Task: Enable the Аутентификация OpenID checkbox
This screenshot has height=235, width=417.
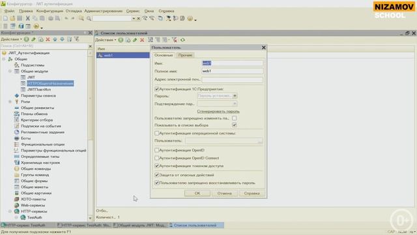Action: (156, 150)
